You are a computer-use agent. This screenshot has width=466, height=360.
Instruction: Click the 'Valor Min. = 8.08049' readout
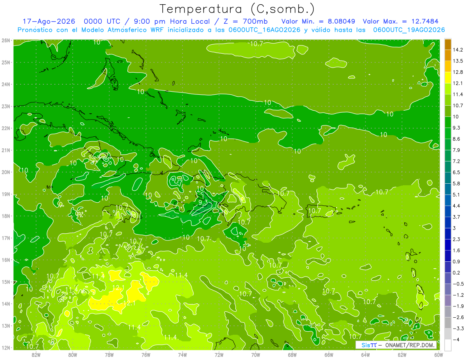coord(318,21)
